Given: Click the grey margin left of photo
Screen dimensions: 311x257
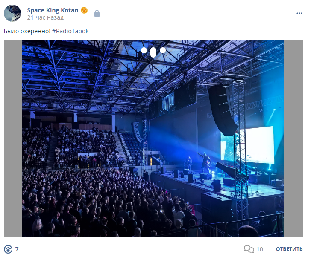Looking at the screenshot, I should (x=13, y=139).
